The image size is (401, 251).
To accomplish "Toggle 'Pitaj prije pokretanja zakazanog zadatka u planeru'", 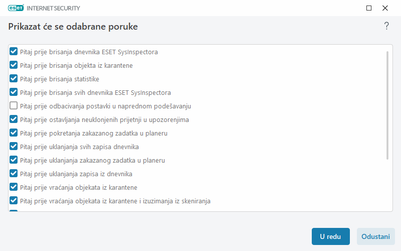I will point(14,133).
